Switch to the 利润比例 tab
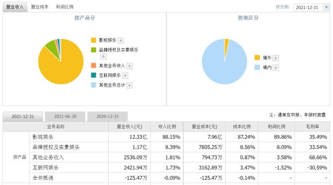This screenshot has height=185, width=333. (x=64, y=7)
